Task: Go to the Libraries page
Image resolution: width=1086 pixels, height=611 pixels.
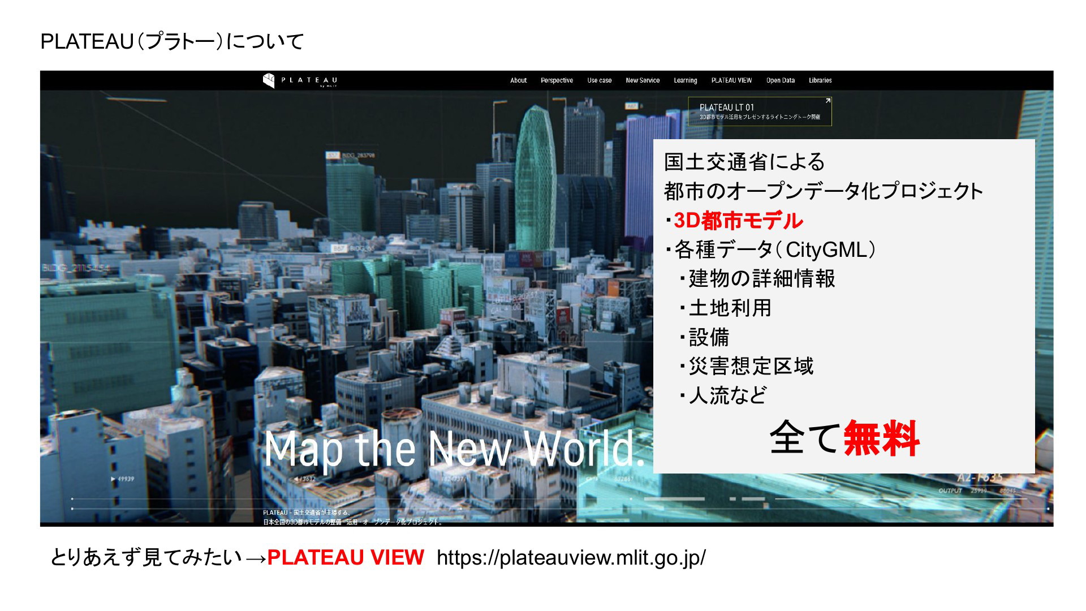Action: 820,80
